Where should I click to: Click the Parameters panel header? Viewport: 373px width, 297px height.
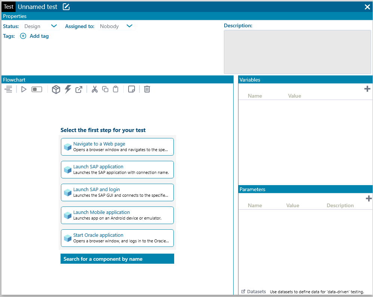click(x=305, y=189)
